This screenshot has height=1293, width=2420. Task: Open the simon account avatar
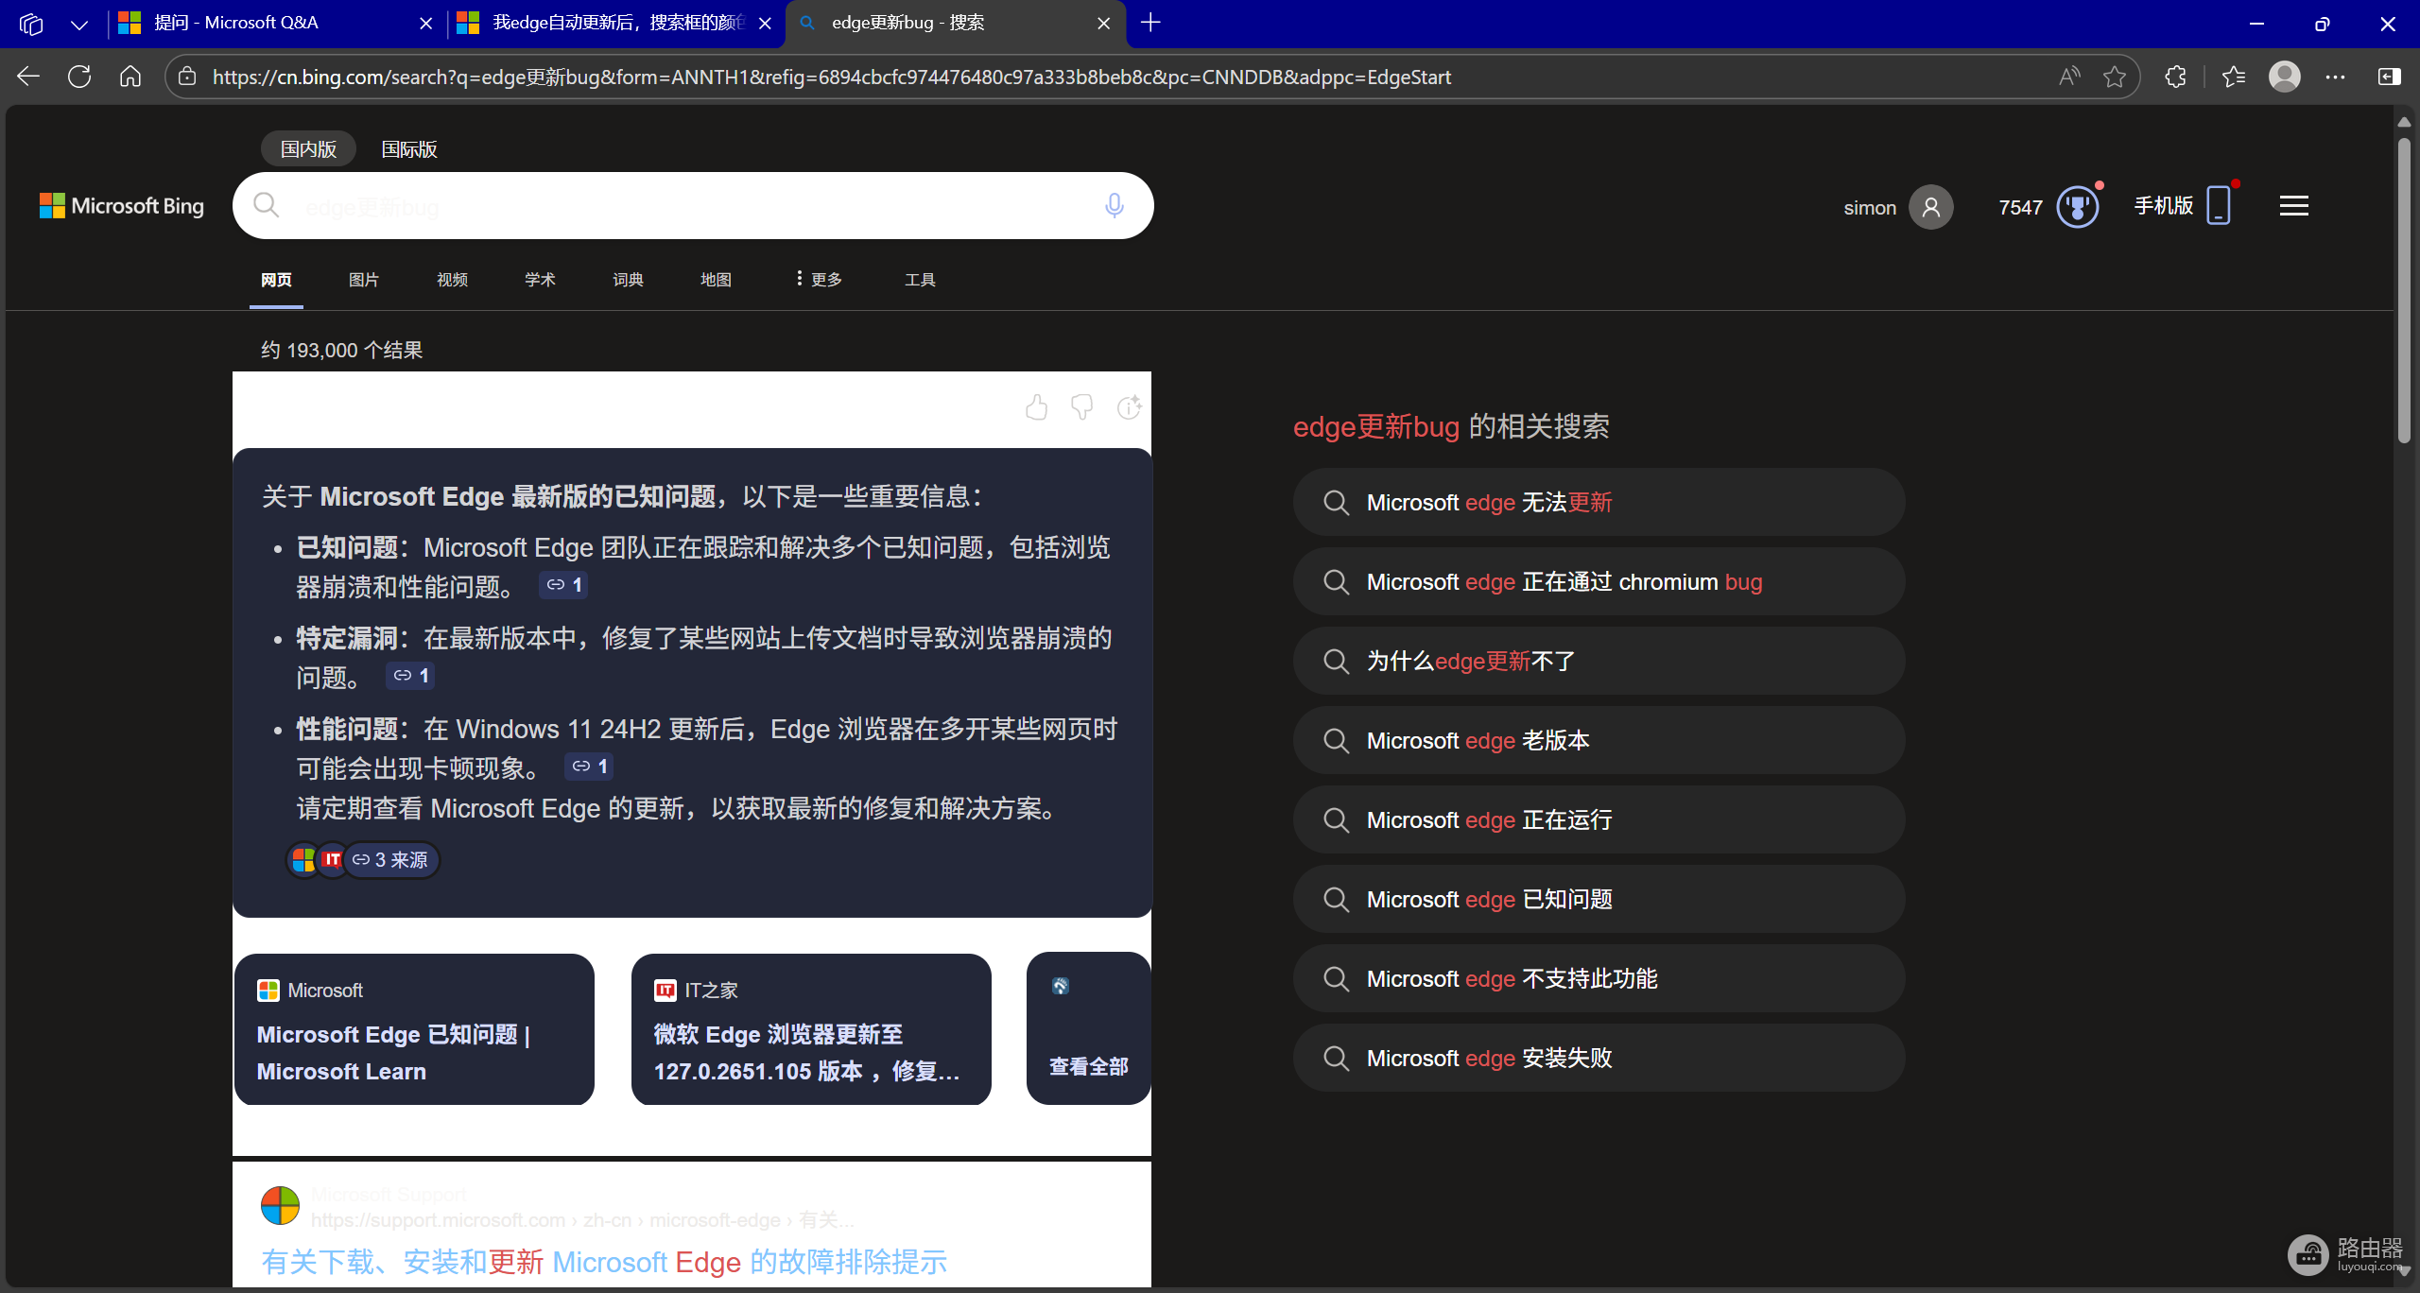coord(1931,207)
